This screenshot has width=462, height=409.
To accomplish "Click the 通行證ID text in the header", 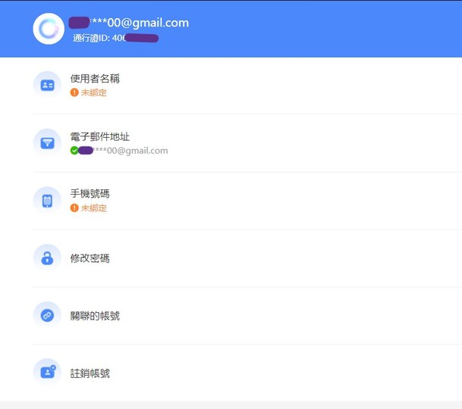I will click(115, 38).
